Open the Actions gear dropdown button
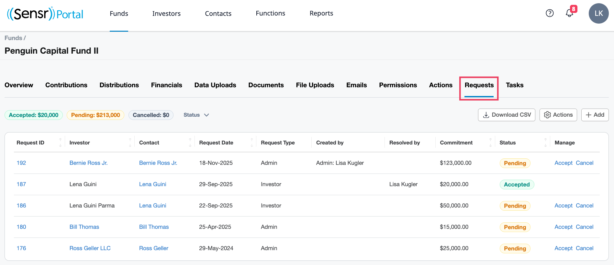This screenshot has width=614, height=265. (x=558, y=115)
